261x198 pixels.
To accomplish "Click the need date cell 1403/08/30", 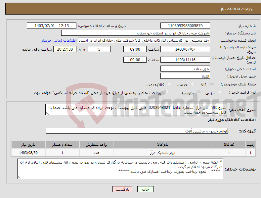I will (28, 153).
